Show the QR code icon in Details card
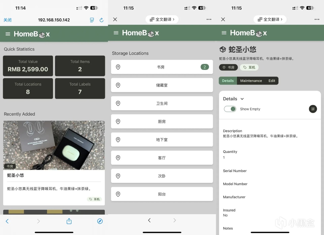 313,109
